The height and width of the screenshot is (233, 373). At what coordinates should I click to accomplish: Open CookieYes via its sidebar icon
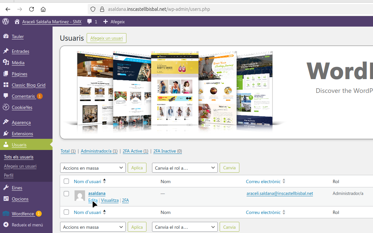(6, 107)
